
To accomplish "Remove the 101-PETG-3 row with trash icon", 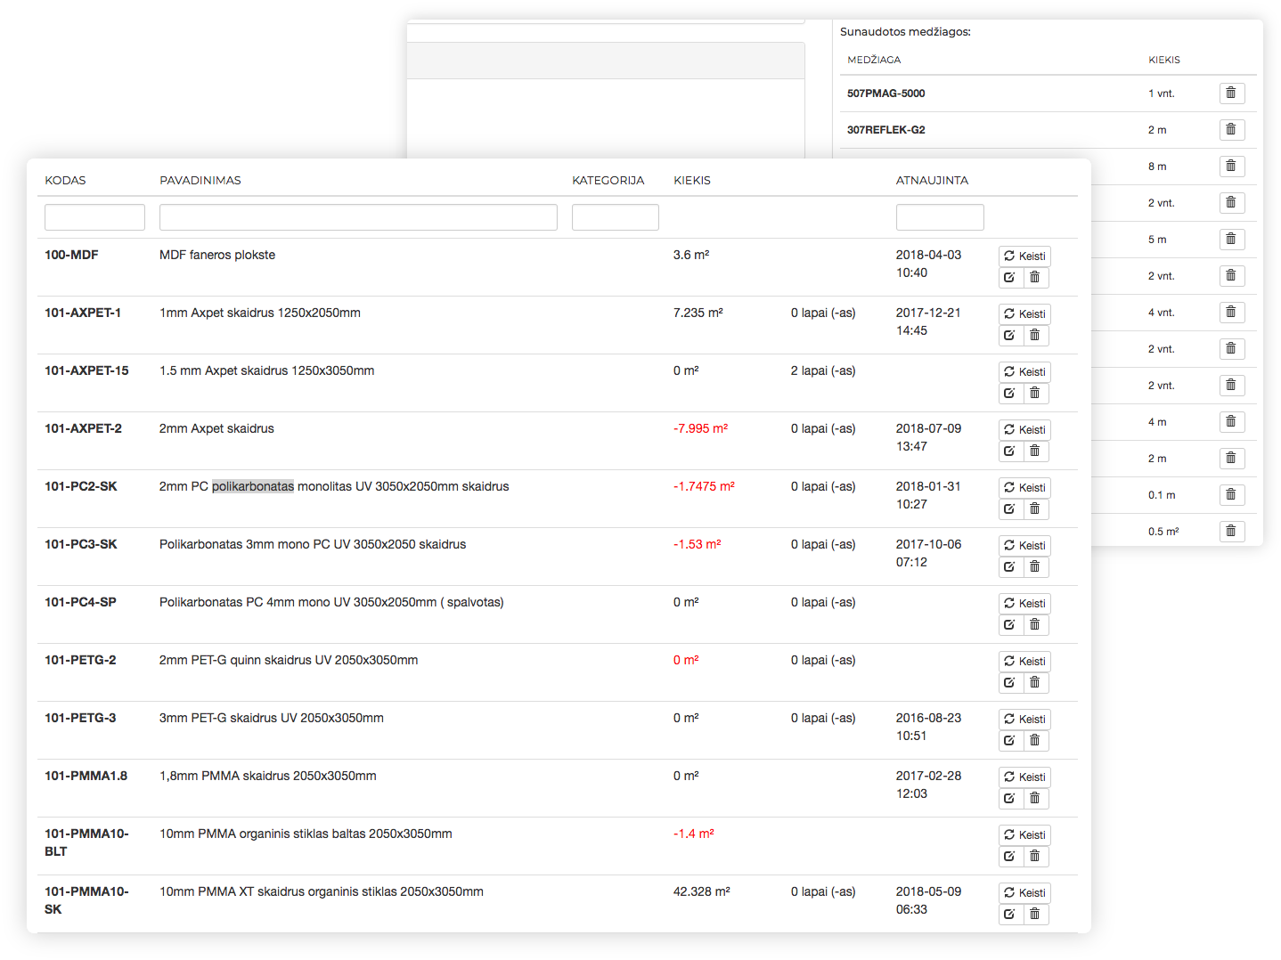I will point(1035,741).
